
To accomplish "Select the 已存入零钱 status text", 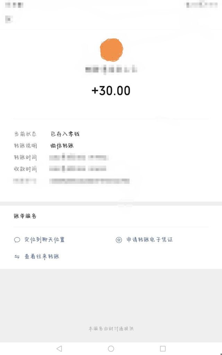I will 65,134.
